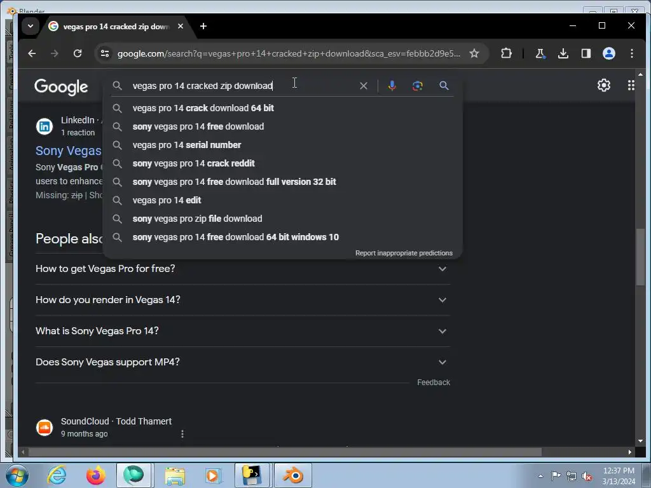Click the Google search text field

243,86
